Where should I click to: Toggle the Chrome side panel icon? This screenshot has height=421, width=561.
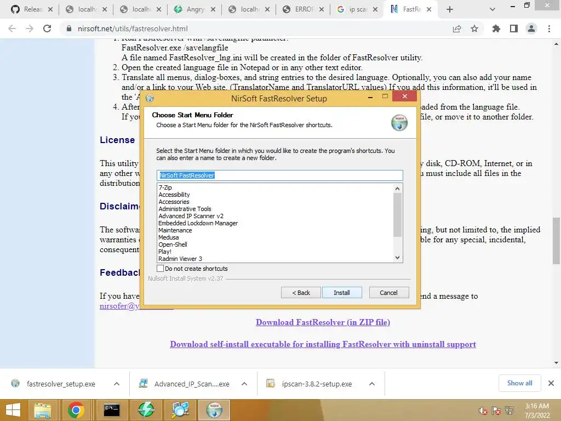tap(514, 29)
